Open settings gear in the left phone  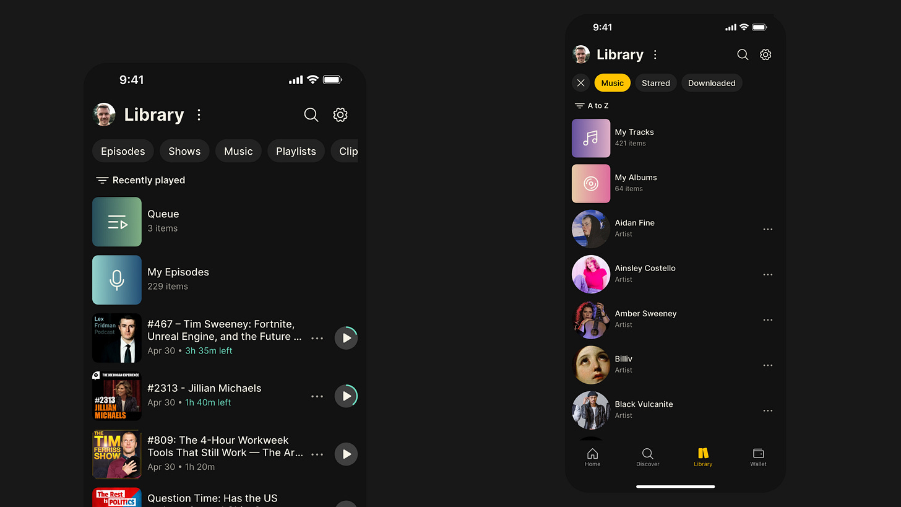coord(340,115)
